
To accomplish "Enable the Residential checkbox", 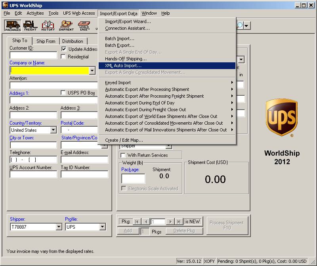I will coord(63,56).
